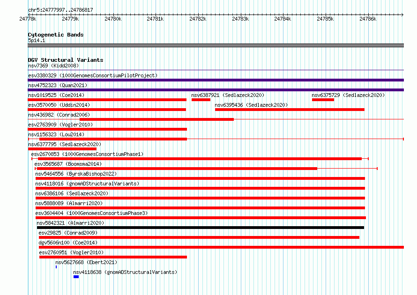417x295 pixels.
Task: Select the nsv1156323 thick red bar
Action: 113,139
